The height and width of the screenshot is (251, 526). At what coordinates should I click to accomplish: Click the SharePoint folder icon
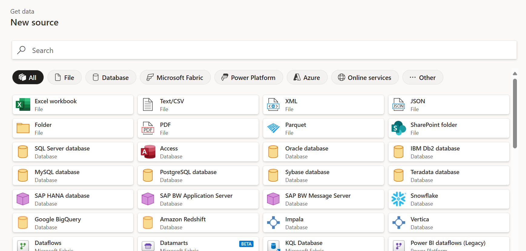[398, 128]
